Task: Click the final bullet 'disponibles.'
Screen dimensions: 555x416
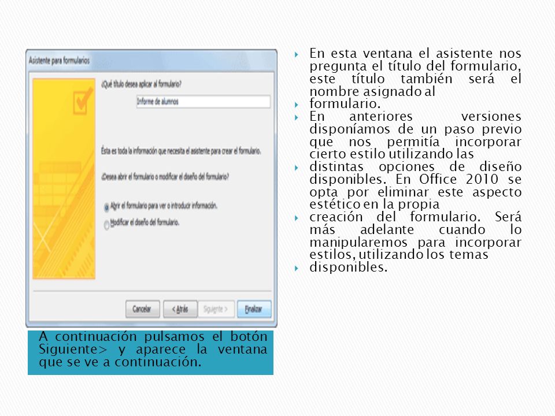Action: (348, 267)
